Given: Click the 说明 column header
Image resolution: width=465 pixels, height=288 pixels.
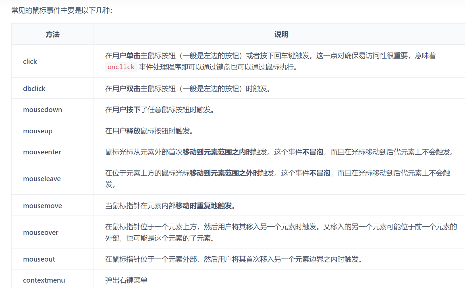Looking at the screenshot, I should point(281,34).
